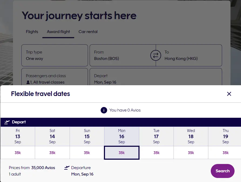Open the Trip type One way selector
This screenshot has height=182, width=241.
pyautogui.click(x=55, y=55)
